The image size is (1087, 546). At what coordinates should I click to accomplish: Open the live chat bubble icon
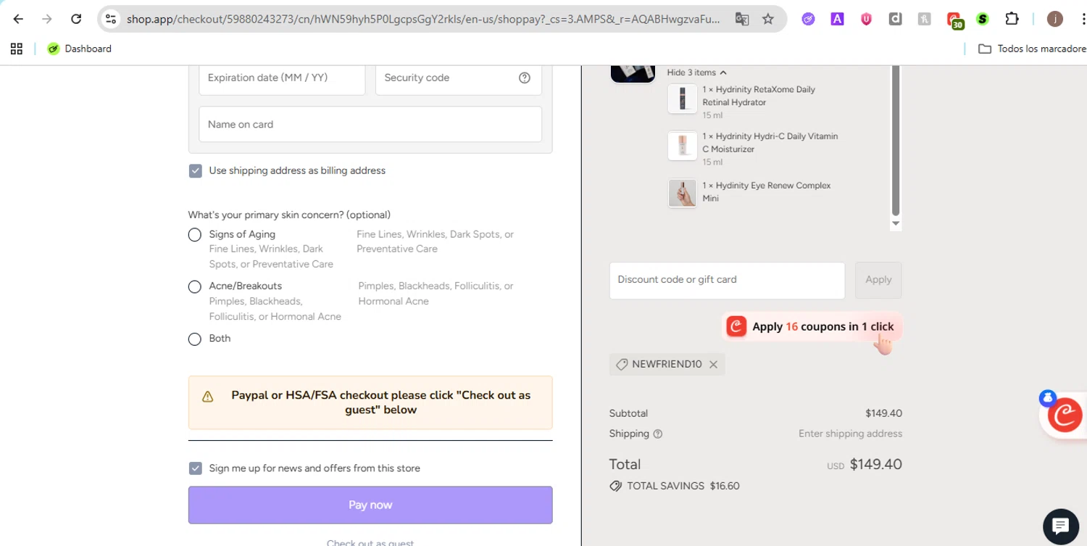(1061, 526)
